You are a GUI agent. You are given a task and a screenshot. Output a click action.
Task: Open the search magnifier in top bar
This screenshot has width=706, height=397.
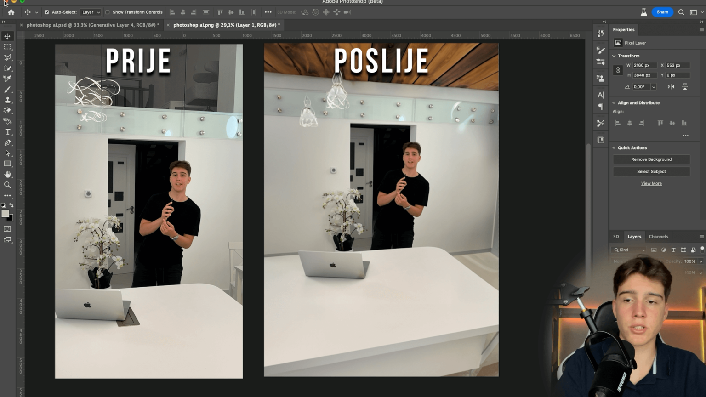pos(681,12)
